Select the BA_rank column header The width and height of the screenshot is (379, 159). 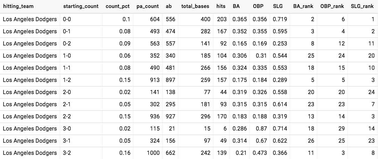(303, 7)
